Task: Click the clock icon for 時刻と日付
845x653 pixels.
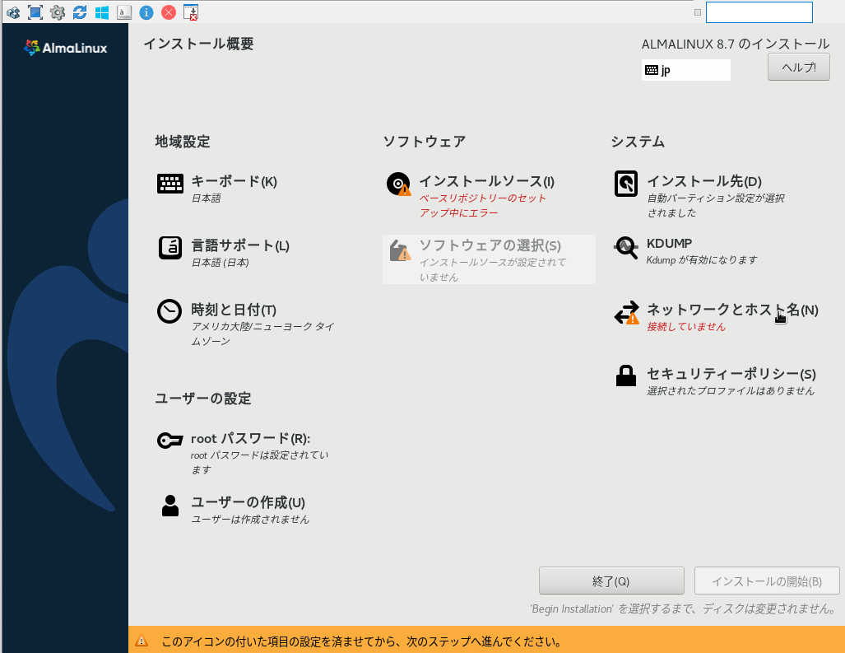Action: (169, 311)
